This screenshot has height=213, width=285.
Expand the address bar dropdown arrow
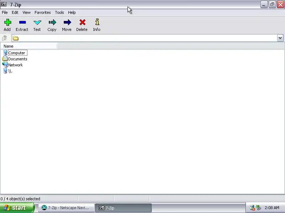pyautogui.click(x=280, y=38)
